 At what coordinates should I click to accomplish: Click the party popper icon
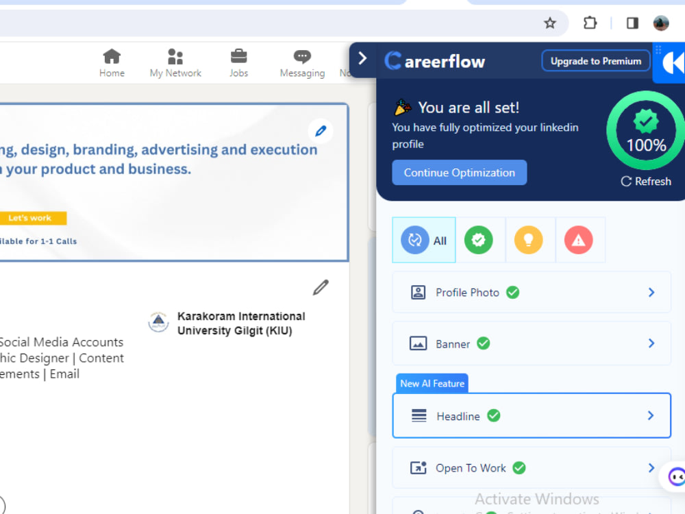pos(402,107)
